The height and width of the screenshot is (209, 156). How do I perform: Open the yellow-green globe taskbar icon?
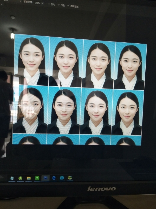click(x=70, y=178)
